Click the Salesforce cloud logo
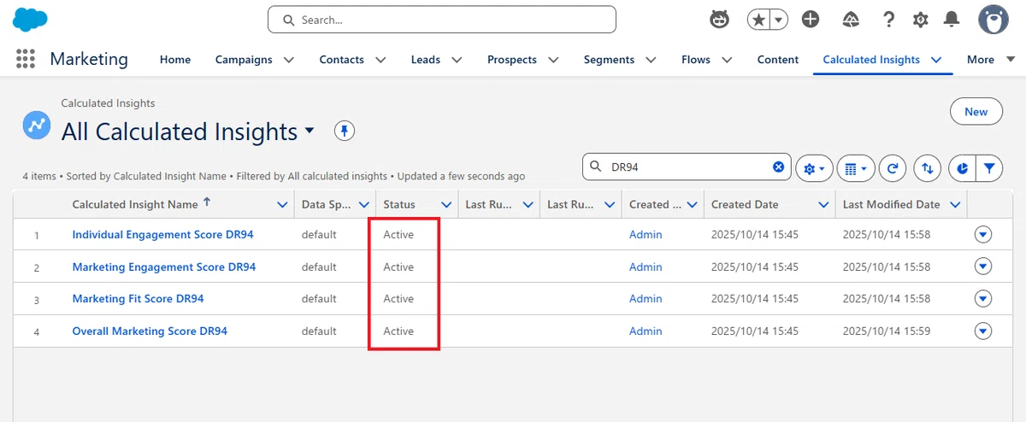 point(30,20)
